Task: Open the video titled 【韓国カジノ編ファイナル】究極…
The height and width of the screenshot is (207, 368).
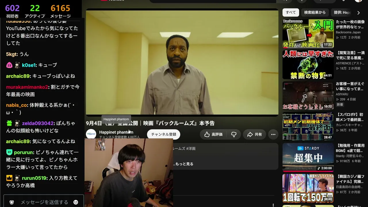Action: 350,179
